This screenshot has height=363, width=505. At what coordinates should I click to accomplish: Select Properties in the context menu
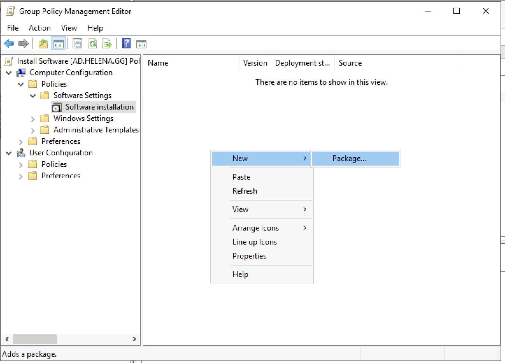249,256
